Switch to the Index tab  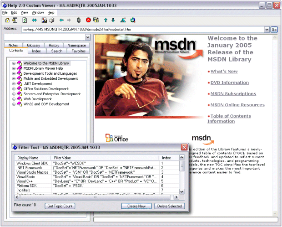pyautogui.click(x=36, y=51)
